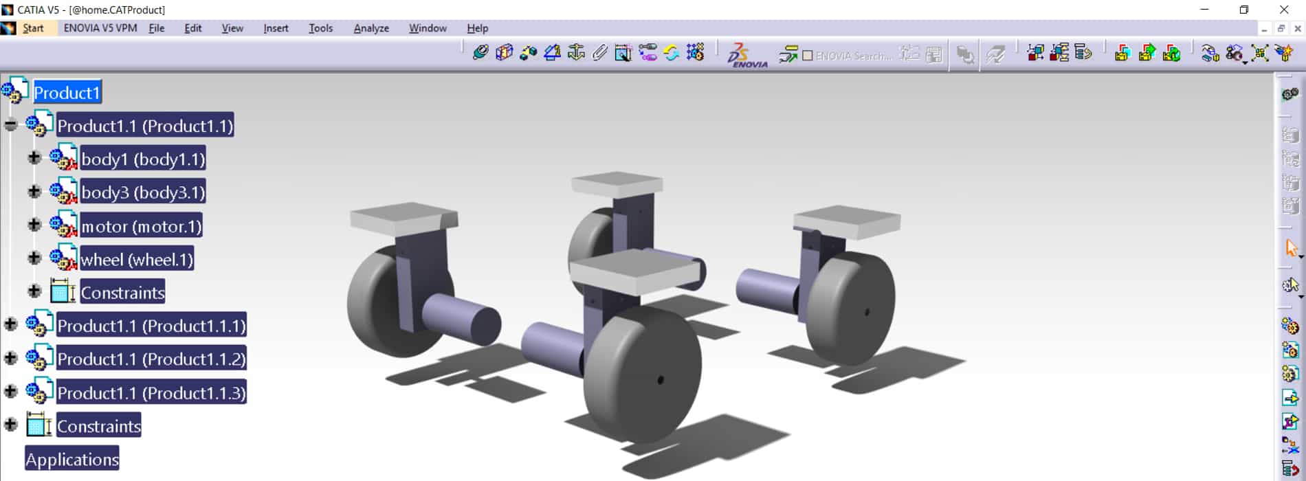
Task: Click the yellow-blue Update All arrows icon
Action: pos(672,53)
